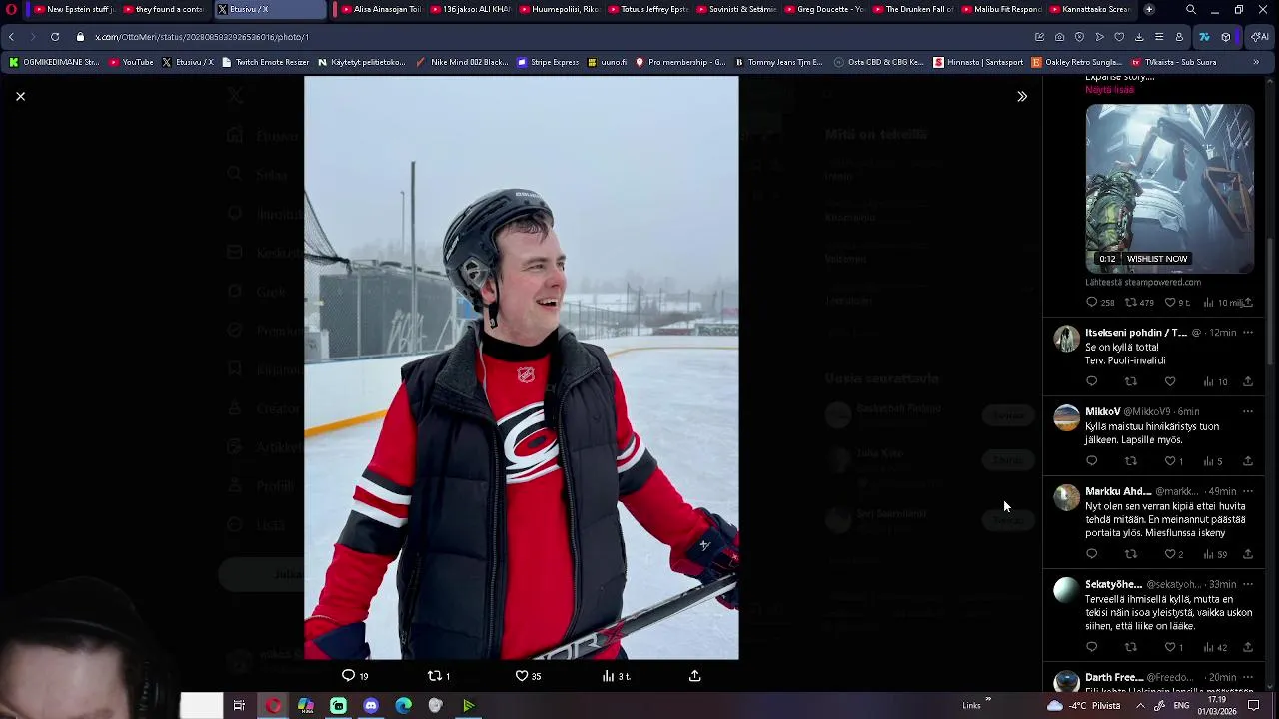Image resolution: width=1279 pixels, height=719 pixels.
Task: Open more options for Itsekseni pohdin's reply
Action: pos(1247,332)
